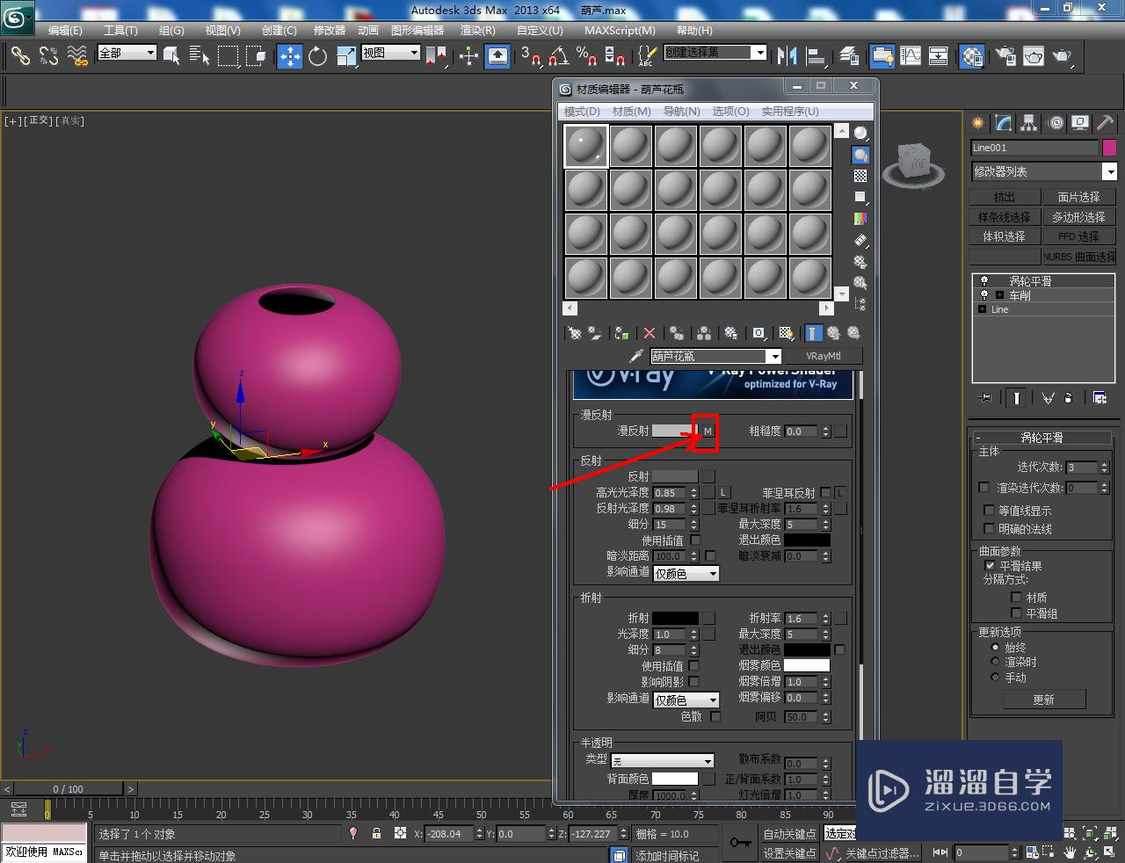Open the Curve Editor icon
This screenshot has width=1125, height=863.
911,56
